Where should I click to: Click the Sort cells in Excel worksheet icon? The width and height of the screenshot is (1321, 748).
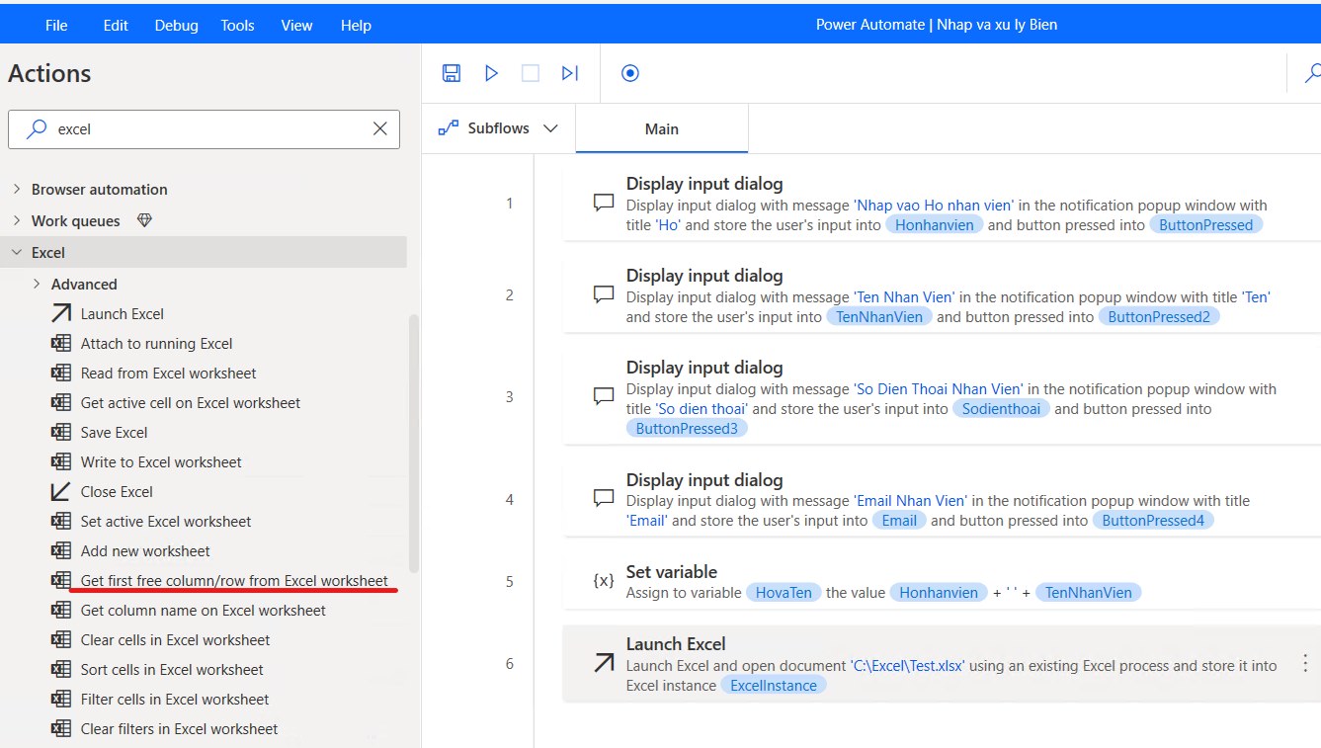pos(61,669)
